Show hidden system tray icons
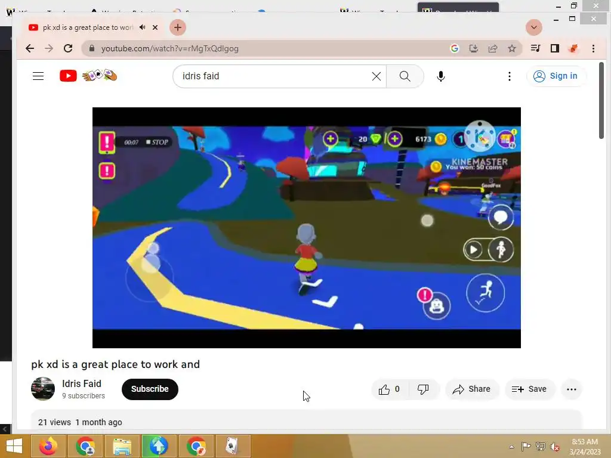611x458 pixels. [x=511, y=447]
